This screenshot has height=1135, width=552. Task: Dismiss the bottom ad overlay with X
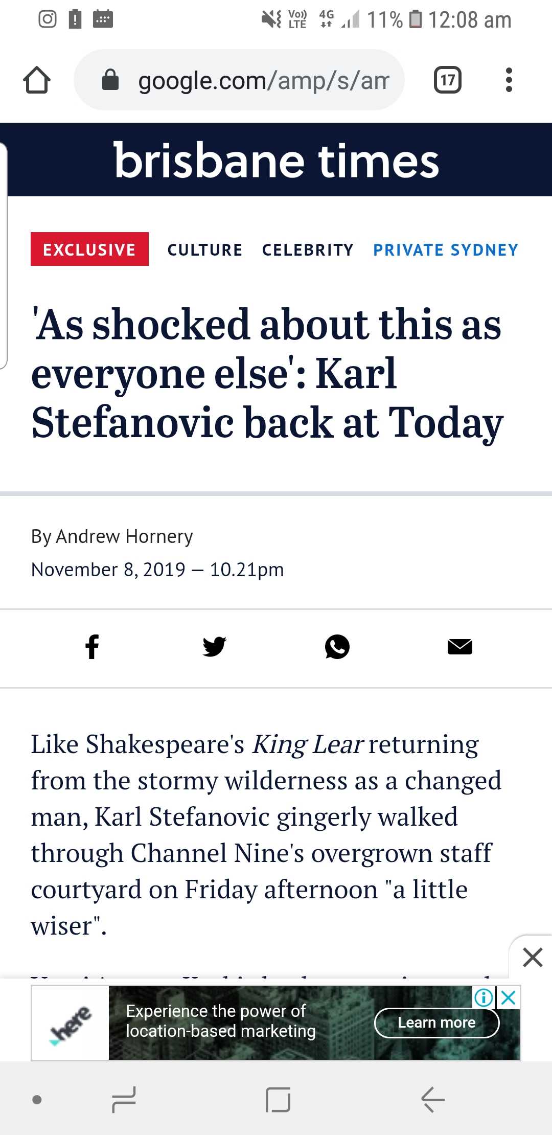coord(532,957)
